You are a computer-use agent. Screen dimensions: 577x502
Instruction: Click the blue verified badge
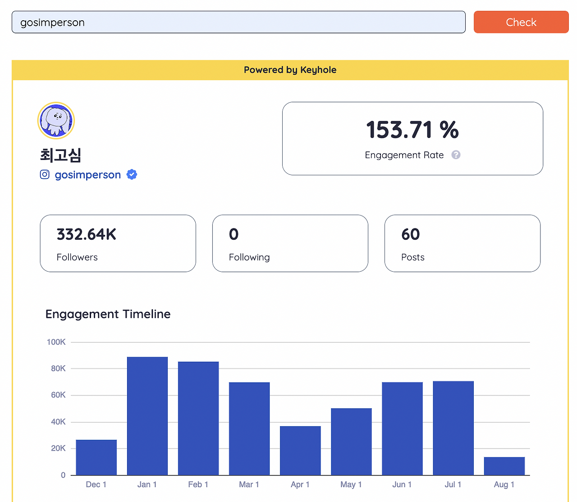point(132,174)
